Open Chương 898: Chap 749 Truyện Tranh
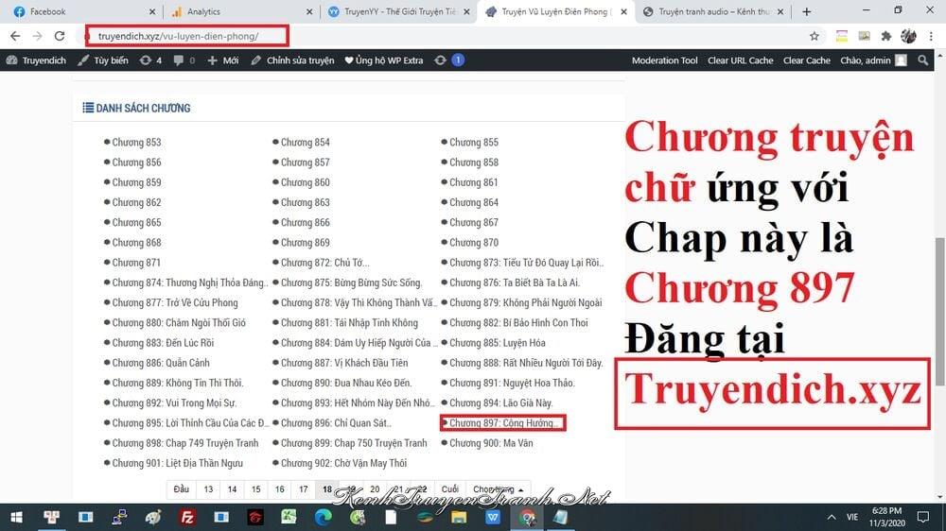This screenshot has width=946, height=531. (x=185, y=443)
